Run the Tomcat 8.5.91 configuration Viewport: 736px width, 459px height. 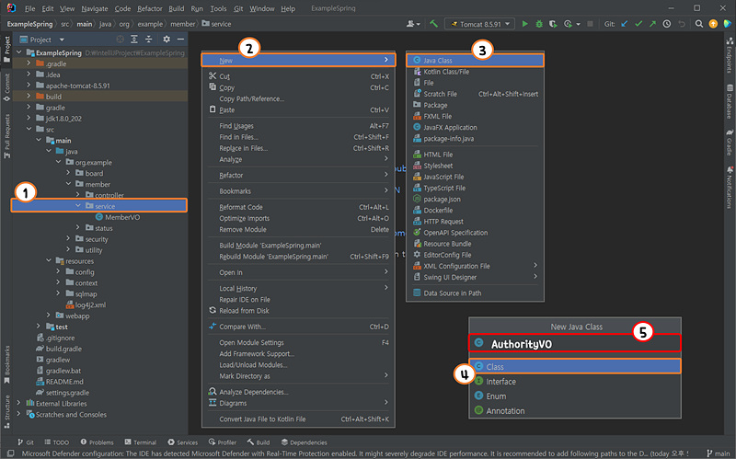(x=524, y=24)
